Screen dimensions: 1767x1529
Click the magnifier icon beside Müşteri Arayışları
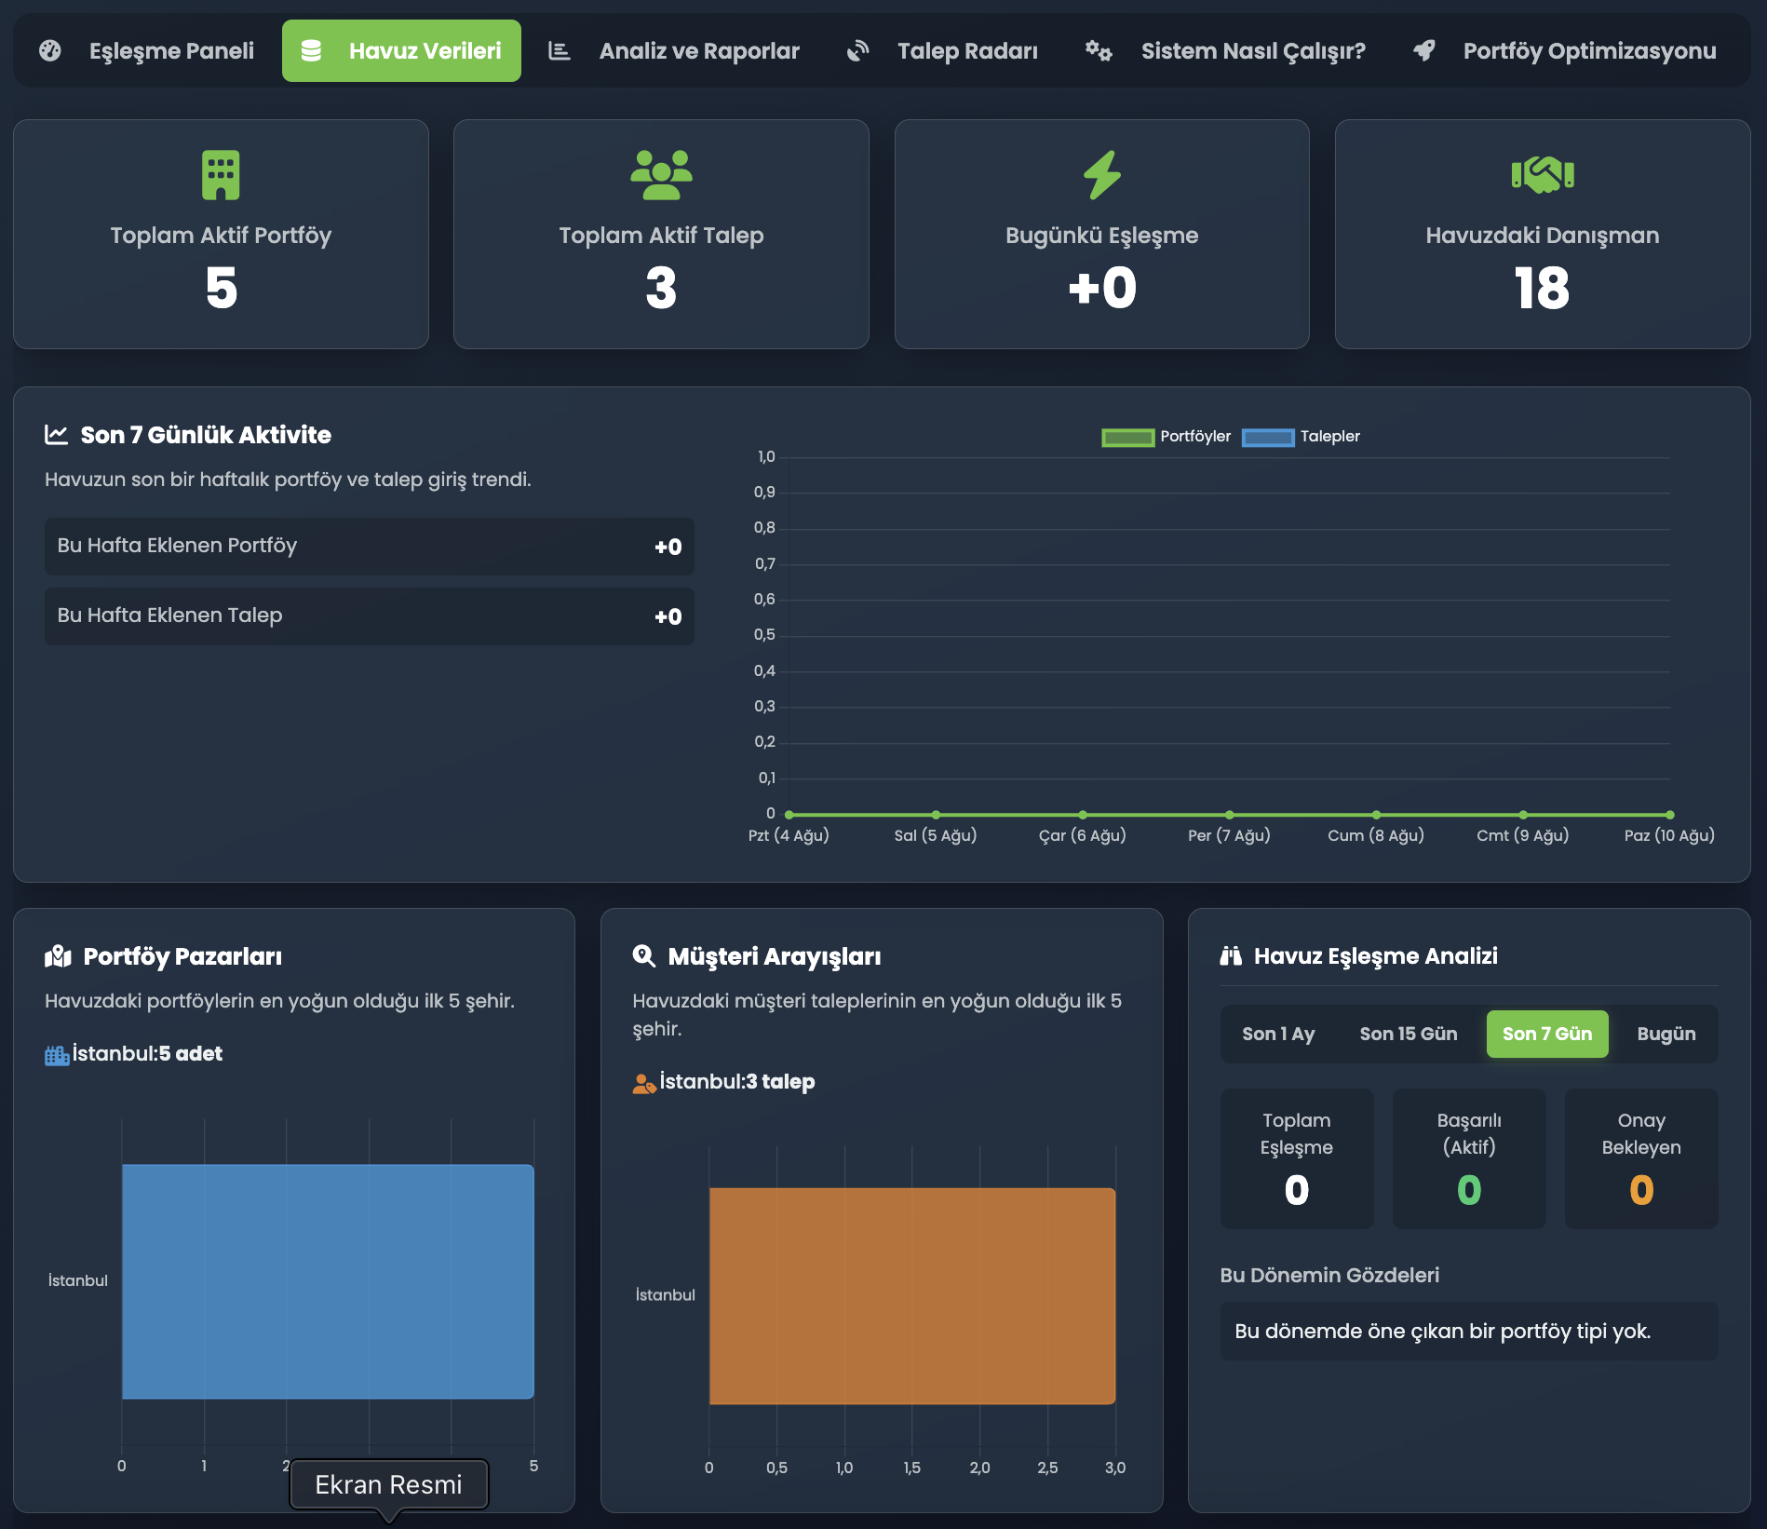[x=643, y=955]
